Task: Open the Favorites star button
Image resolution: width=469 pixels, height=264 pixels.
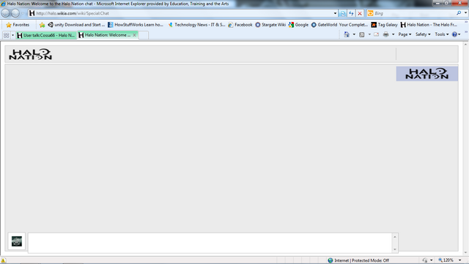Action: [18, 25]
